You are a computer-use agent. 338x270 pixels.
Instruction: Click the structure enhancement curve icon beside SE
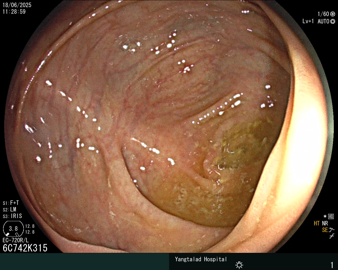point(332,230)
